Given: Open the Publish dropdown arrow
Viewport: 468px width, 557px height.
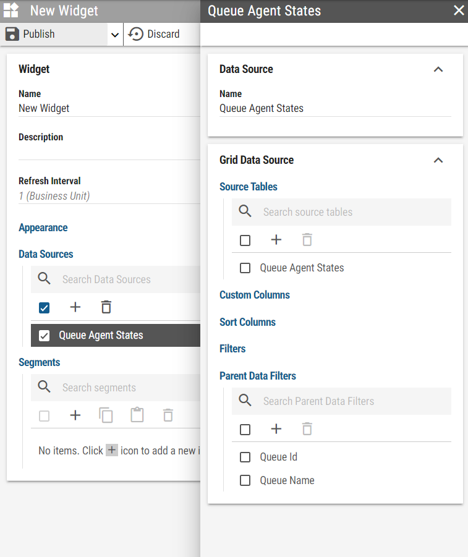Looking at the screenshot, I should [x=114, y=35].
